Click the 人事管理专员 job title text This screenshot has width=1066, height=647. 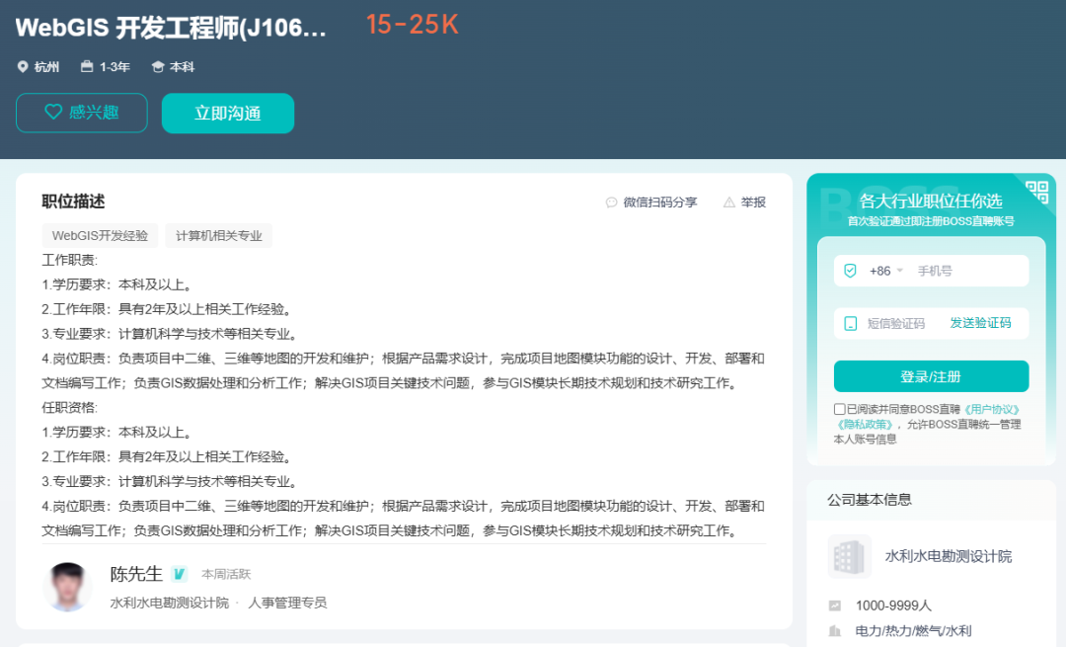(x=287, y=603)
